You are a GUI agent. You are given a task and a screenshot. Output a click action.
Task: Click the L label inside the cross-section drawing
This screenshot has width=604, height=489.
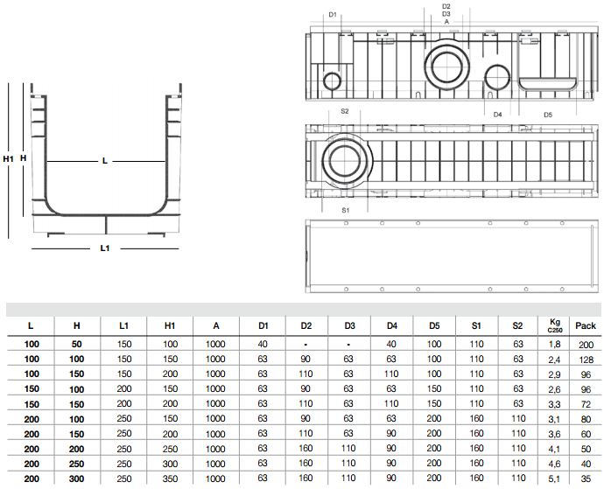click(x=105, y=161)
